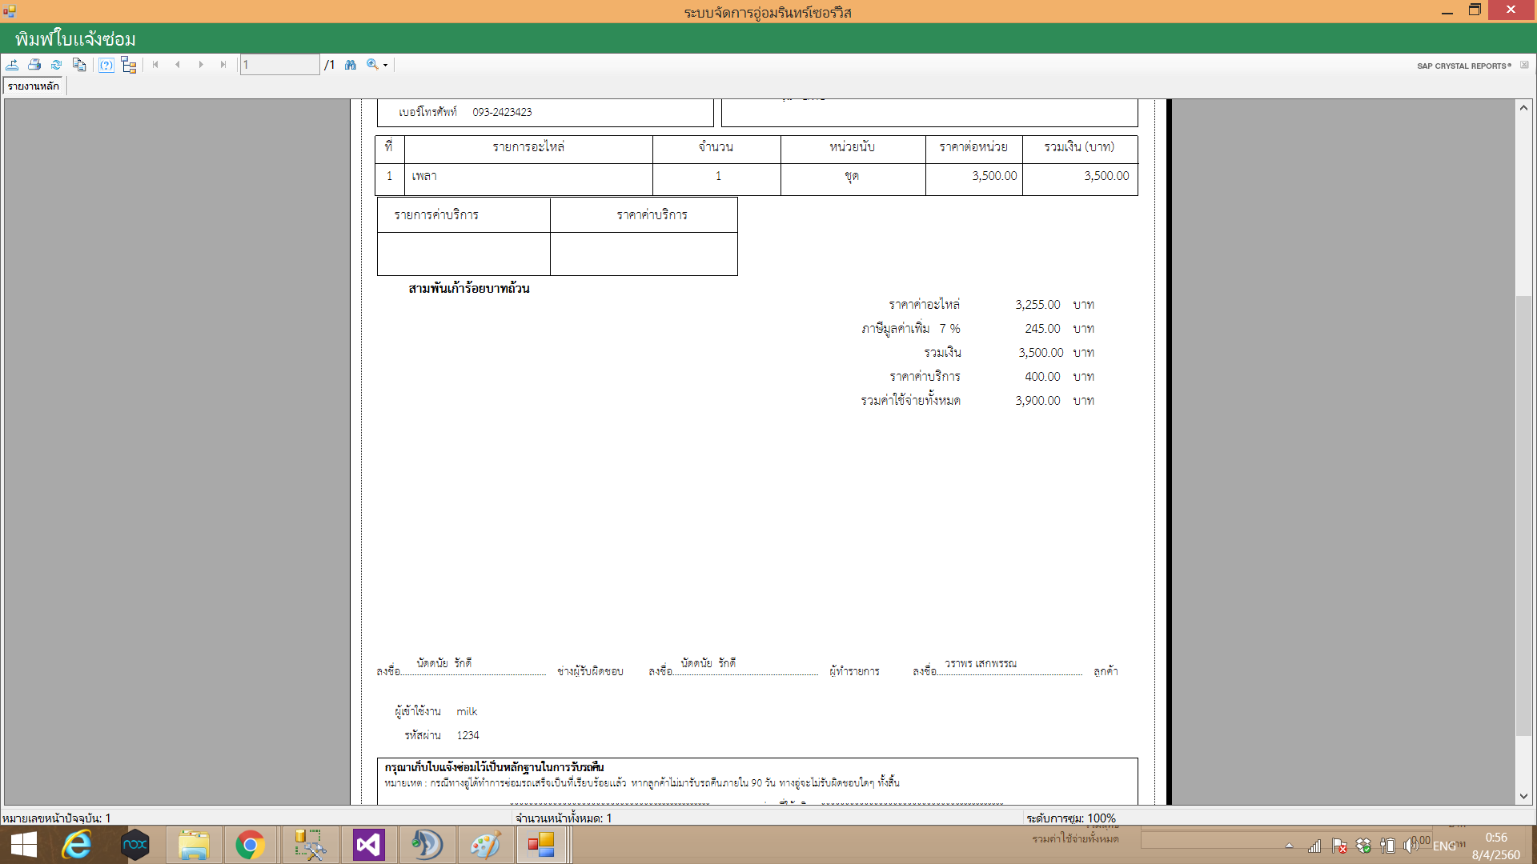Open Visual Studio from the taskbar
Screen dimensions: 1537x864
[368, 845]
